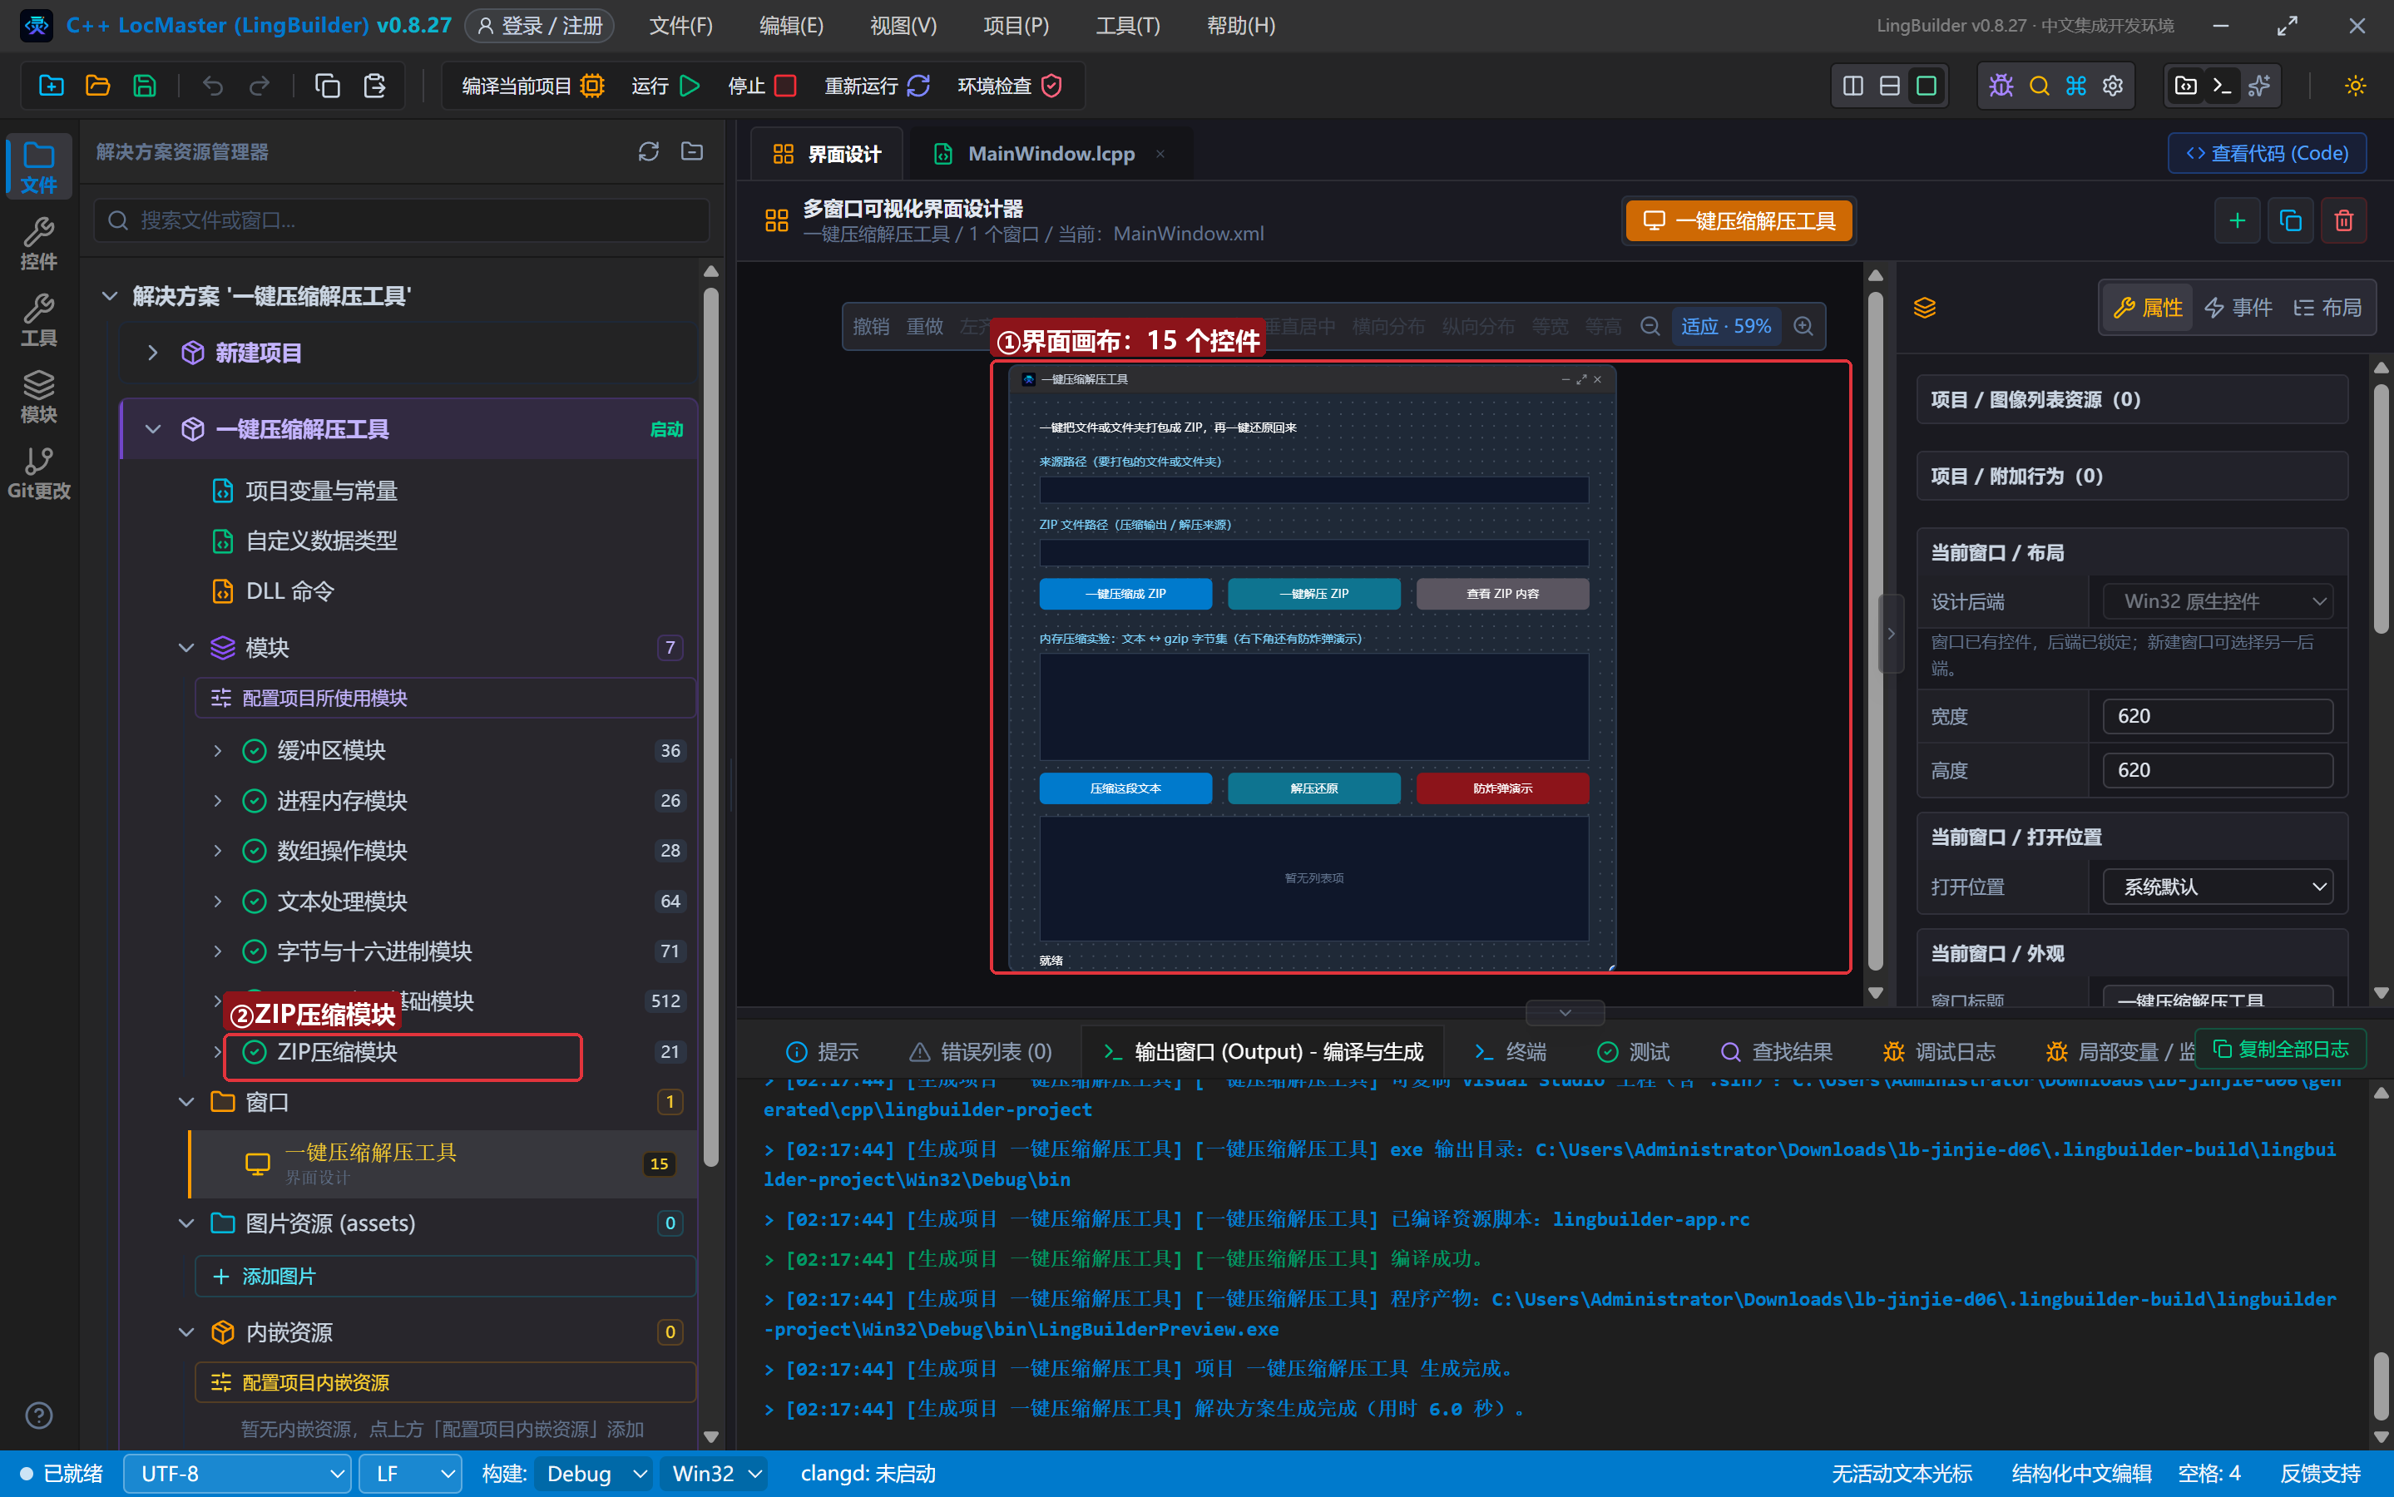The width and height of the screenshot is (2394, 1497).
Task: Expand the 缓冲区模块 node
Action: coord(218,750)
